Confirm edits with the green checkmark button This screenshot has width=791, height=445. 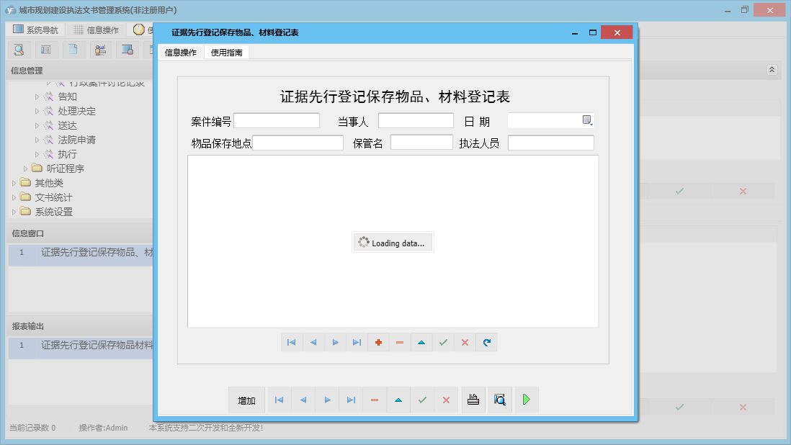[422, 400]
